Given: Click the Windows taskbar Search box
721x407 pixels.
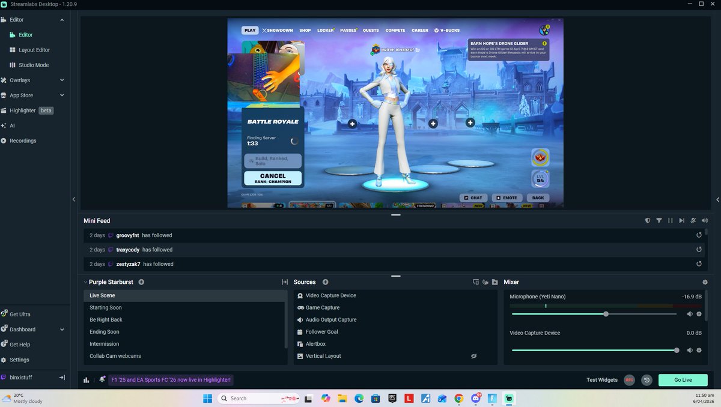Looking at the screenshot, I should (x=260, y=398).
